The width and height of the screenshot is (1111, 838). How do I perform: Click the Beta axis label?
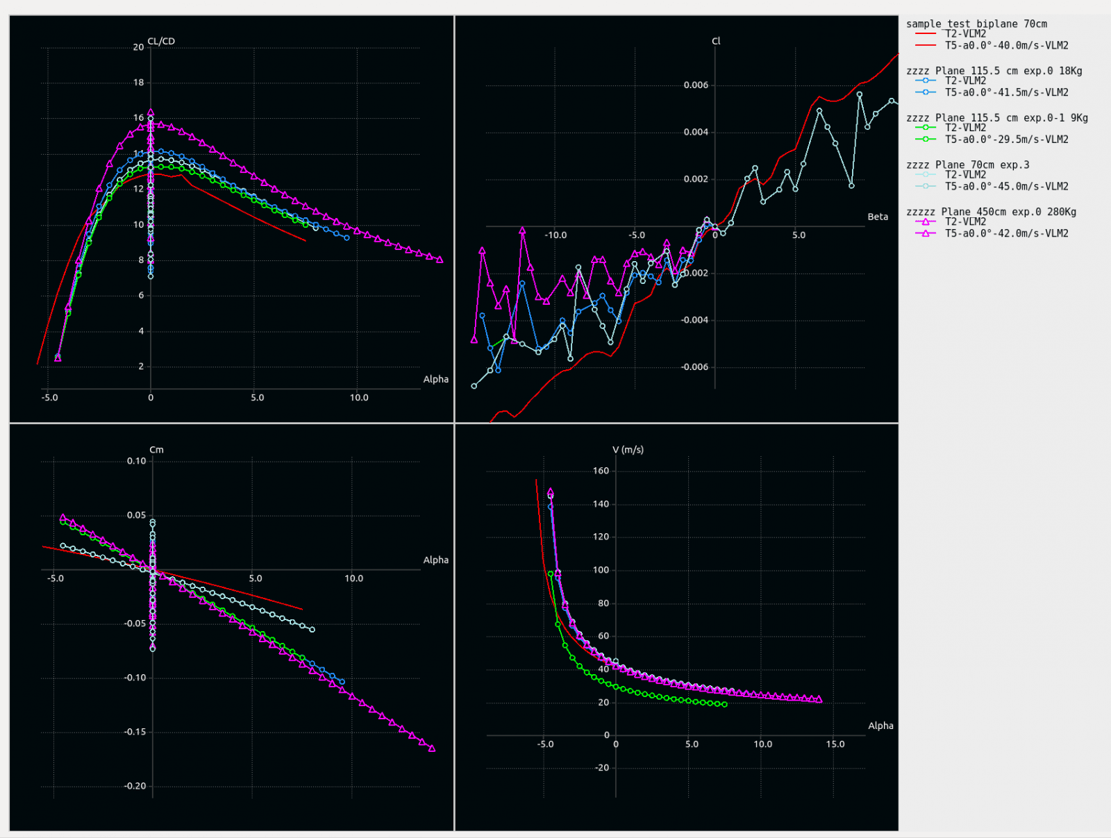coord(878,217)
